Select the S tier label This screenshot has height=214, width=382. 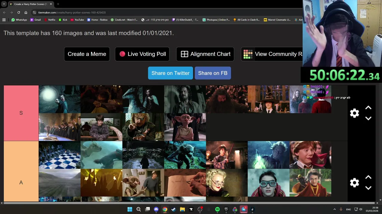point(21,113)
